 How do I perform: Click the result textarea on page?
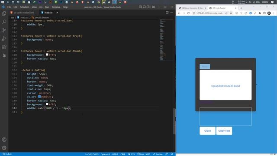(225, 117)
